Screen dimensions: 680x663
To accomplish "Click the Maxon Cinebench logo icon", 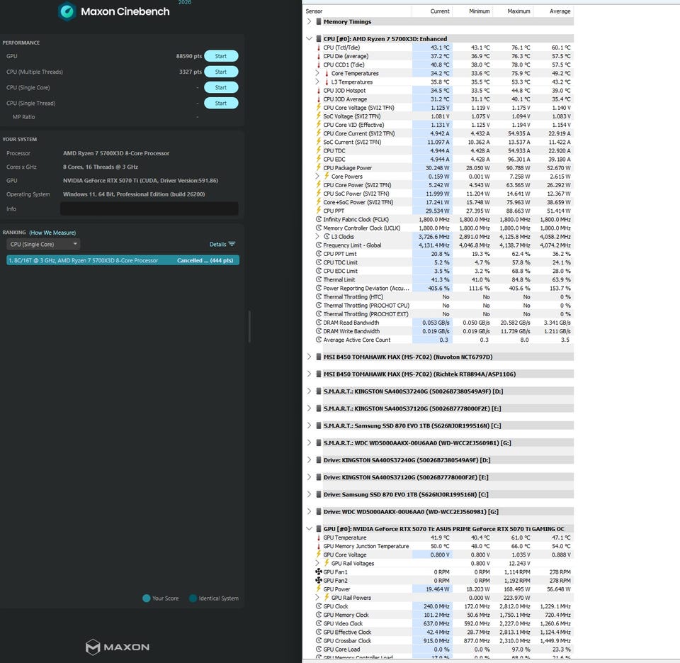I will click(67, 11).
